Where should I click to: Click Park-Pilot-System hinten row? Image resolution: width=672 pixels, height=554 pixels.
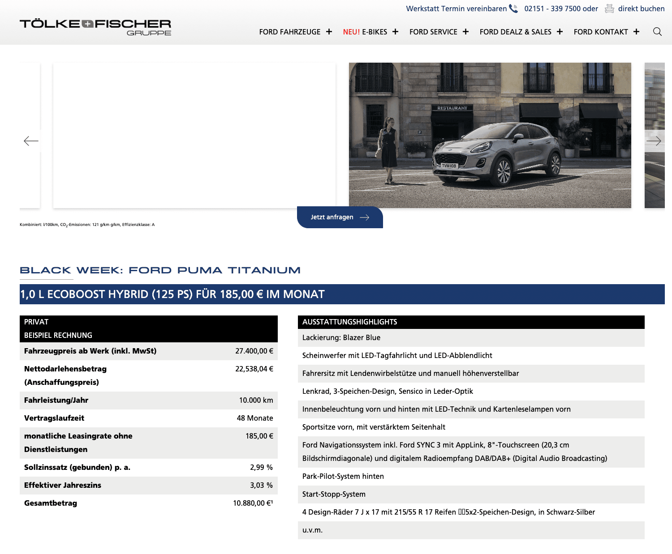(471, 477)
